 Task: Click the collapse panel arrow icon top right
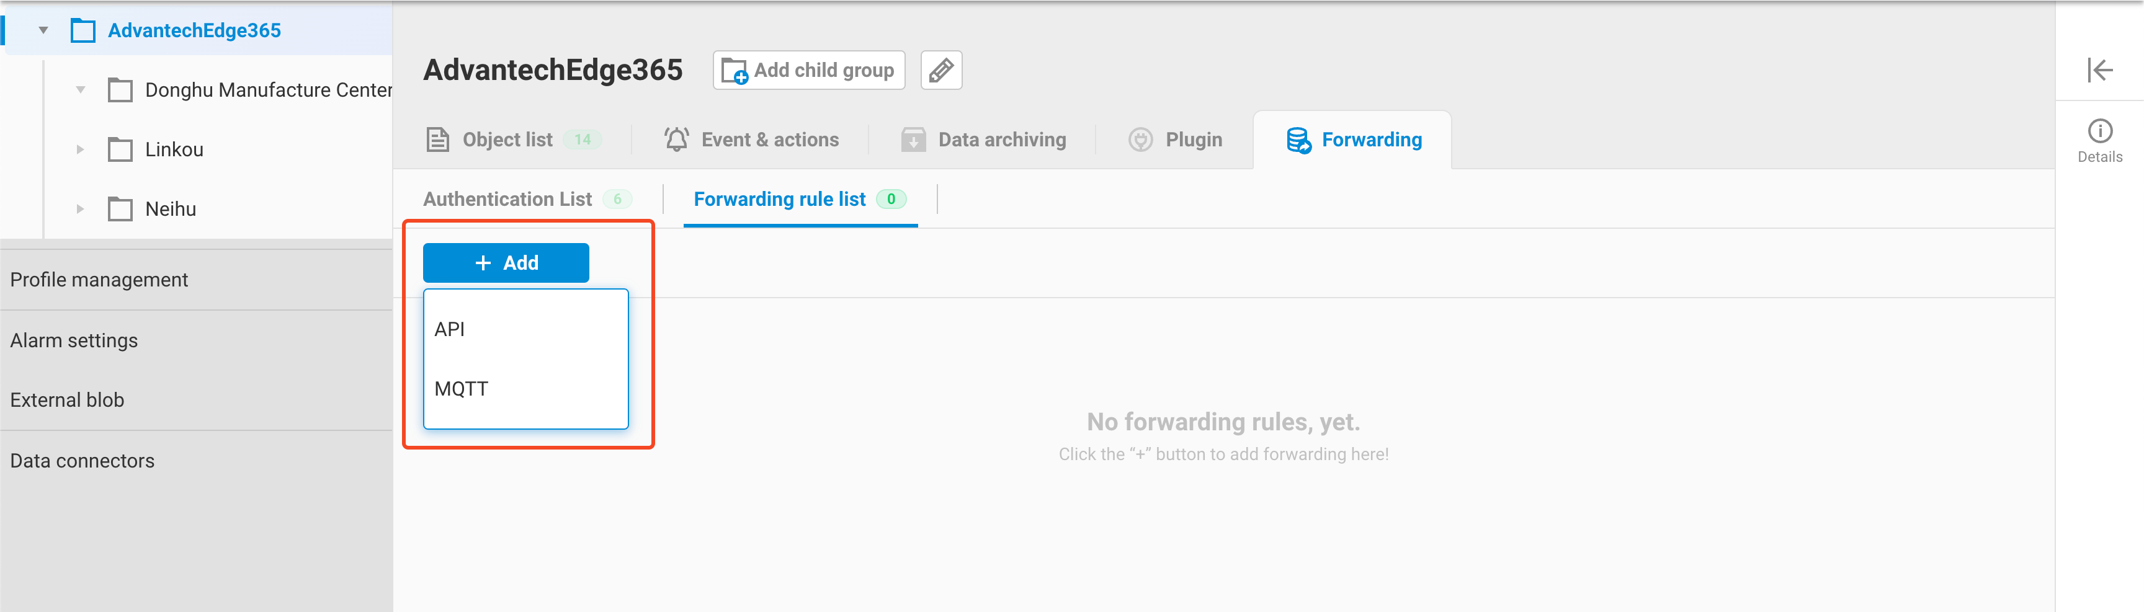pos(2100,70)
